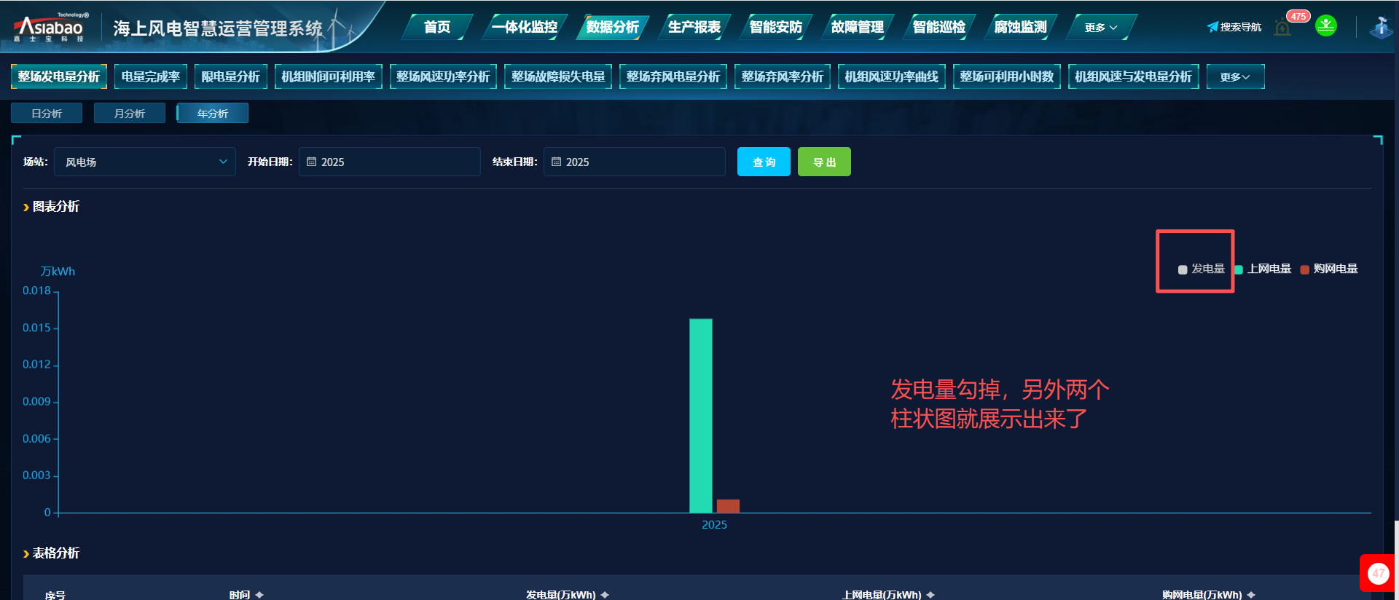Viewport: 1399px width, 600px height.
Task: Click the calendar icon in 结束日期 field
Action: pos(557,162)
